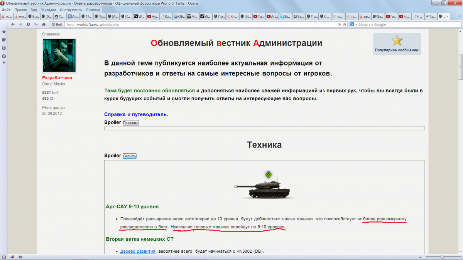
Task: Open Google search engine dropdown arrow
Action: 356,24
